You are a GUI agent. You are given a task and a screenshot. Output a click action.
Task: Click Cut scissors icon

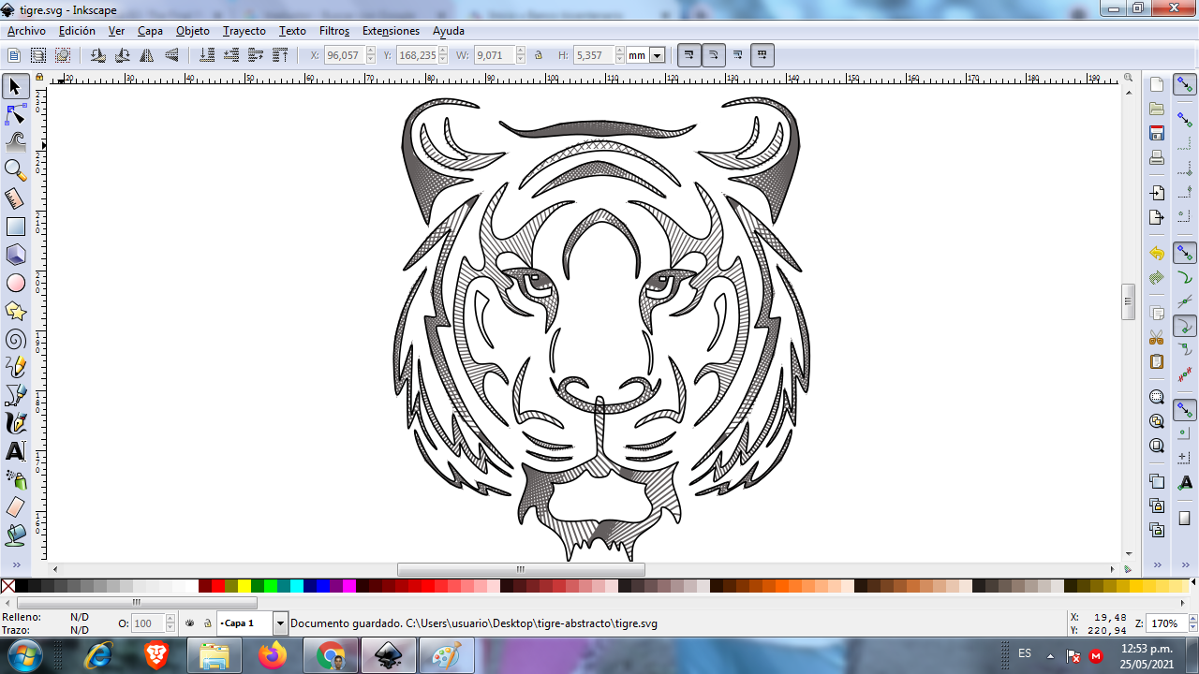[x=1157, y=337]
